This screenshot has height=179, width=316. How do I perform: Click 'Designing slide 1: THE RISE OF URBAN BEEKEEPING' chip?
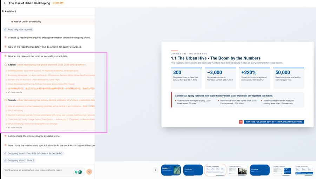(x=33, y=153)
